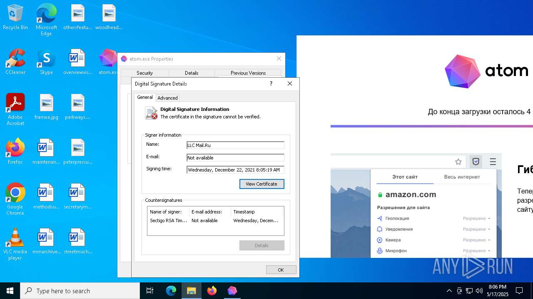Select methodsu... Word document
The height and width of the screenshot is (299, 533).
46,196
